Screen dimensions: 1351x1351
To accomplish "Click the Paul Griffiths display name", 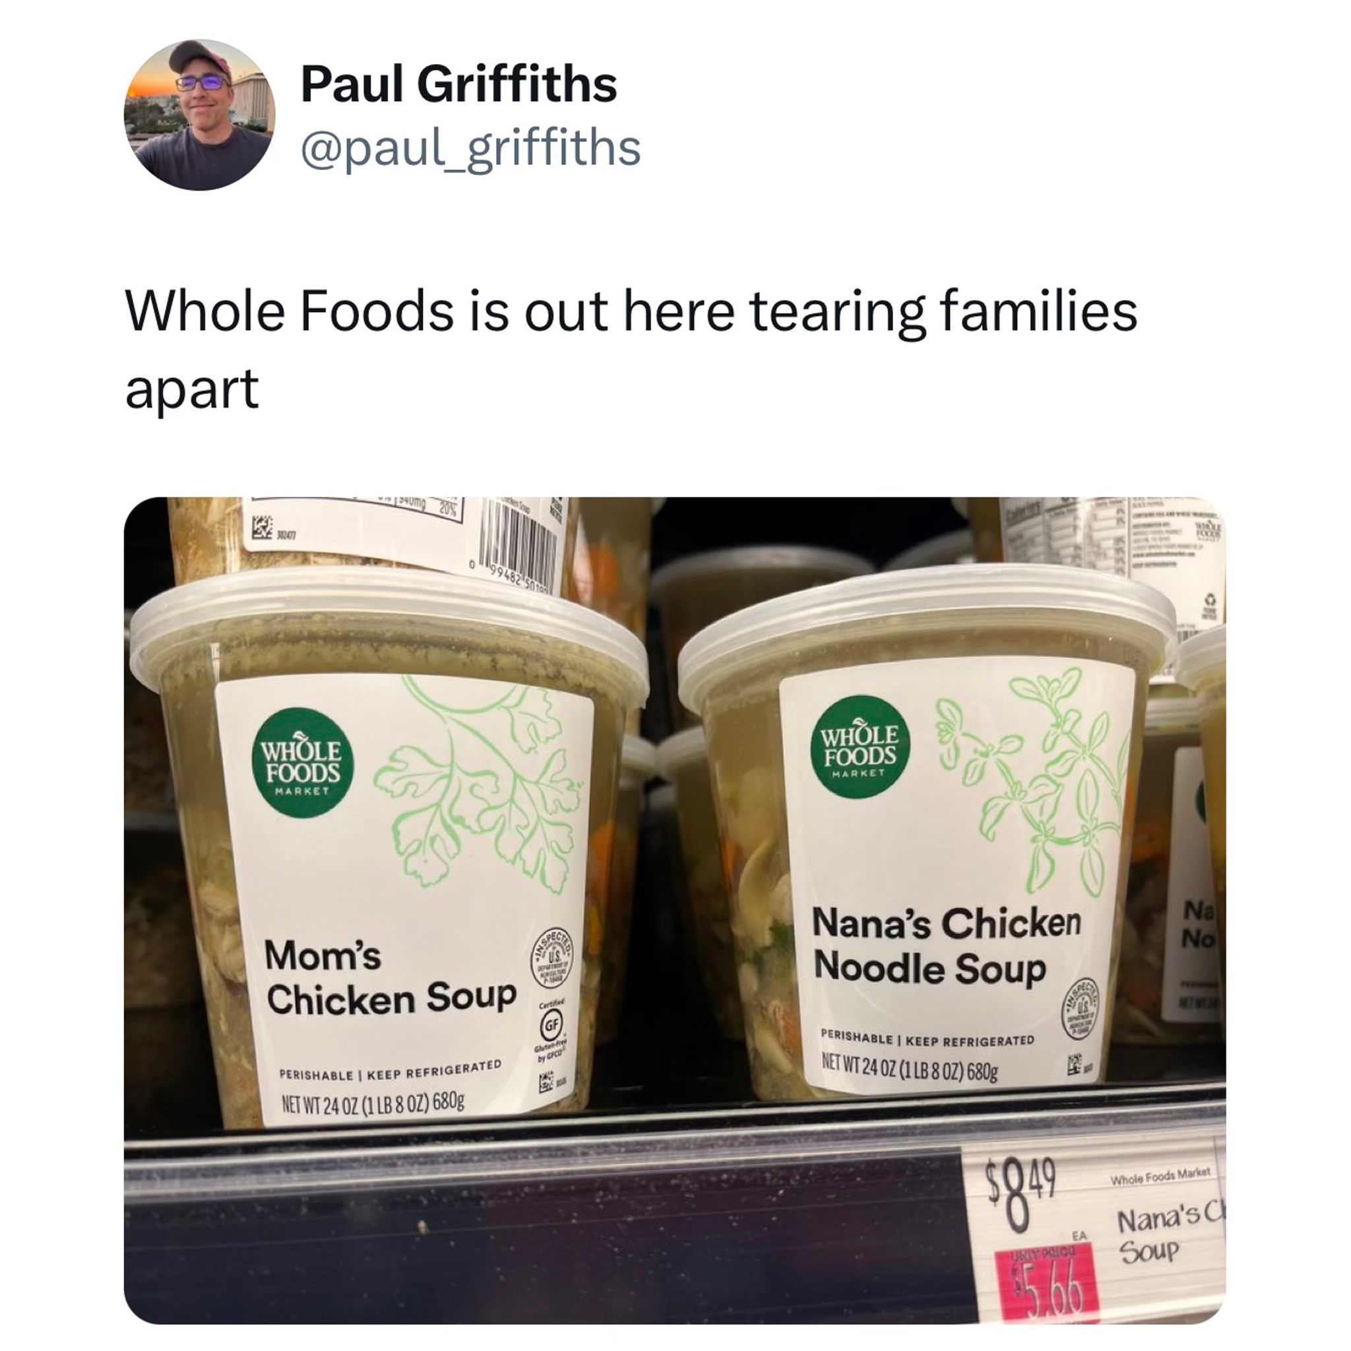I will tap(458, 84).
